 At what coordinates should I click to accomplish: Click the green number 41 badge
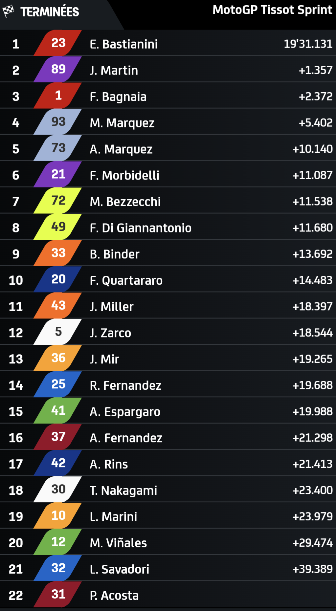click(58, 411)
